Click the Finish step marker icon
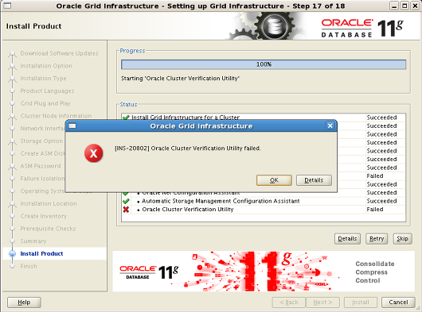 [x=12, y=266]
